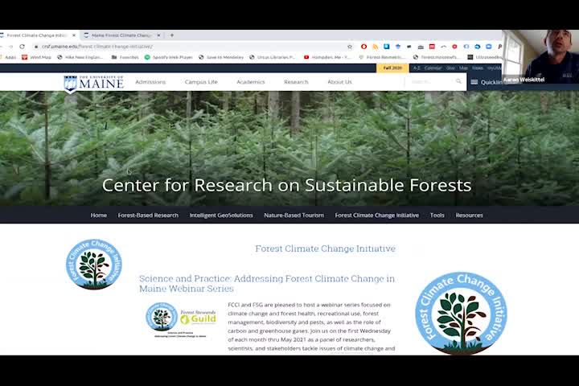The width and height of the screenshot is (579, 386).
Task: Open the About Us menu
Action: [339, 82]
